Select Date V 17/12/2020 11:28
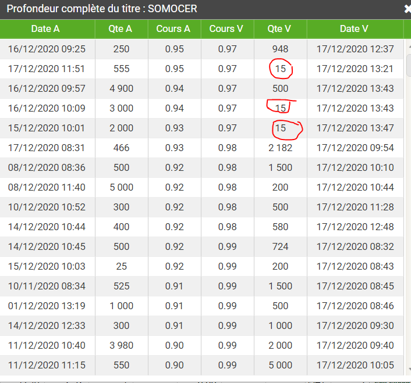 click(355, 207)
